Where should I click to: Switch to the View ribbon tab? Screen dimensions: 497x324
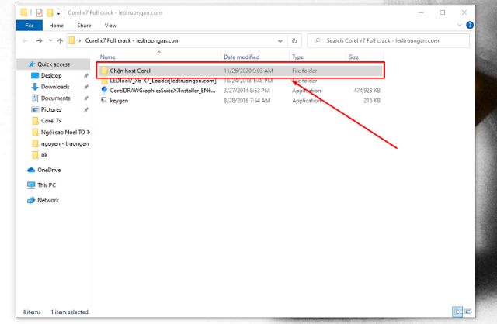point(110,26)
